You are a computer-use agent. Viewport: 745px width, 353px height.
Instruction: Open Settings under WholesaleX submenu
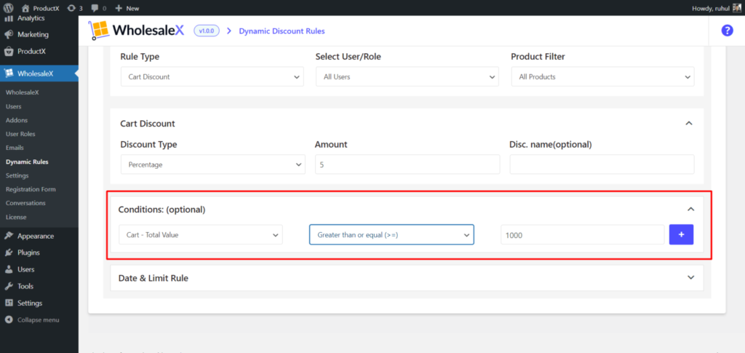(17, 175)
